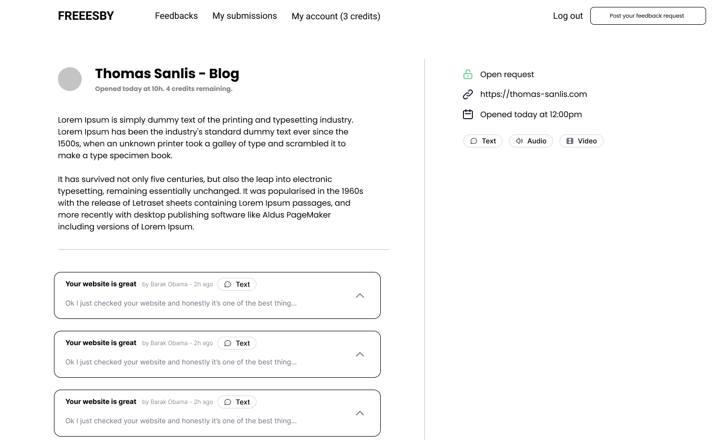
Task: Toggle the Audio filter tag
Action: point(531,141)
